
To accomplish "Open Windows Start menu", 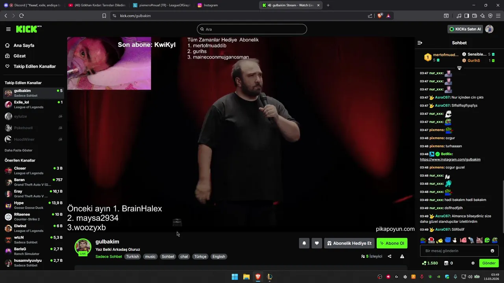I will pyautogui.click(x=235, y=277).
